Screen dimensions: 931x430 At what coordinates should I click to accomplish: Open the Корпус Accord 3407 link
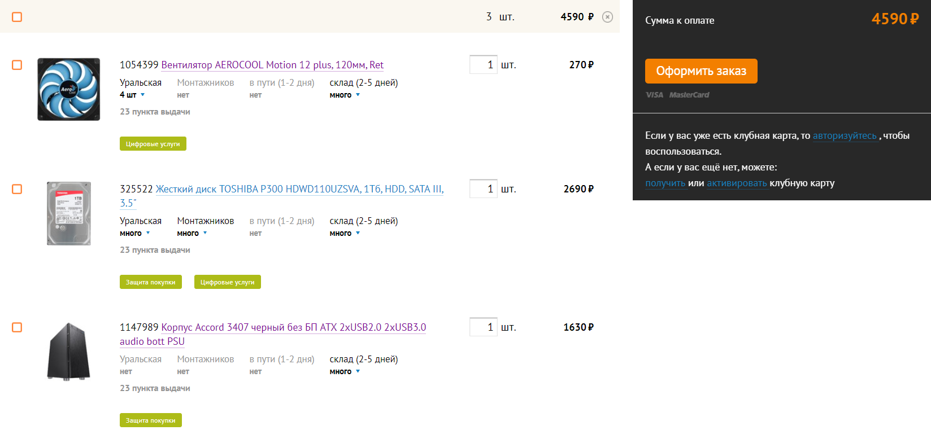273,334
